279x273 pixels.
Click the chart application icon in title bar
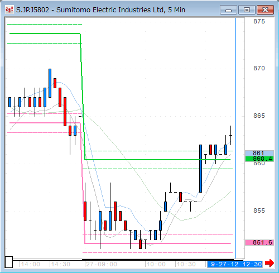tap(9, 9)
